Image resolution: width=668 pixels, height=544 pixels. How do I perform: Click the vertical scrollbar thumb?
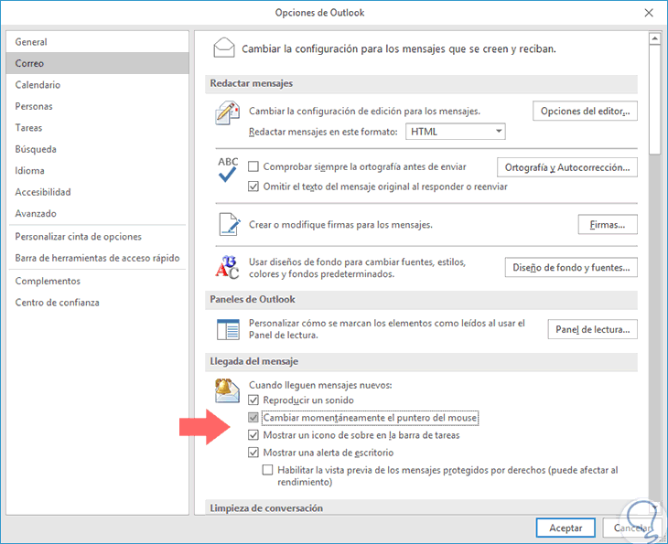[x=655, y=100]
